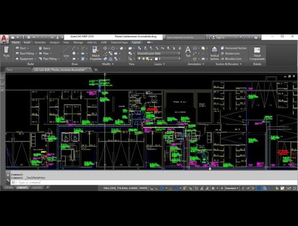
Task: Switch to the Featured Apps ribbon tab
Action: pyautogui.click(x=119, y=42)
